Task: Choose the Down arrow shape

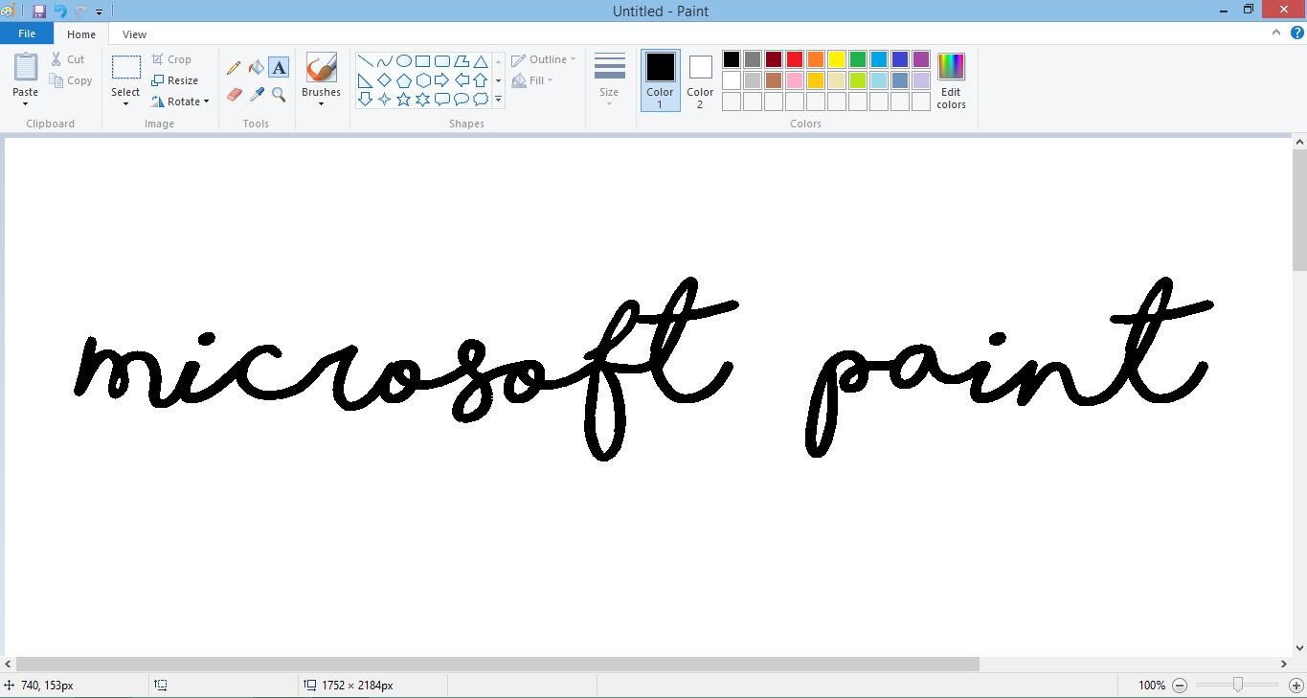Action: pyautogui.click(x=365, y=100)
